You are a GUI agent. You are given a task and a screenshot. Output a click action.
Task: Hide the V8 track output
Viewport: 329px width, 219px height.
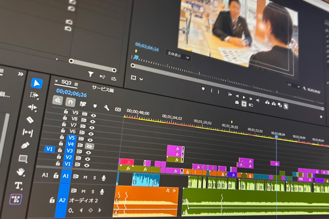[92, 122]
